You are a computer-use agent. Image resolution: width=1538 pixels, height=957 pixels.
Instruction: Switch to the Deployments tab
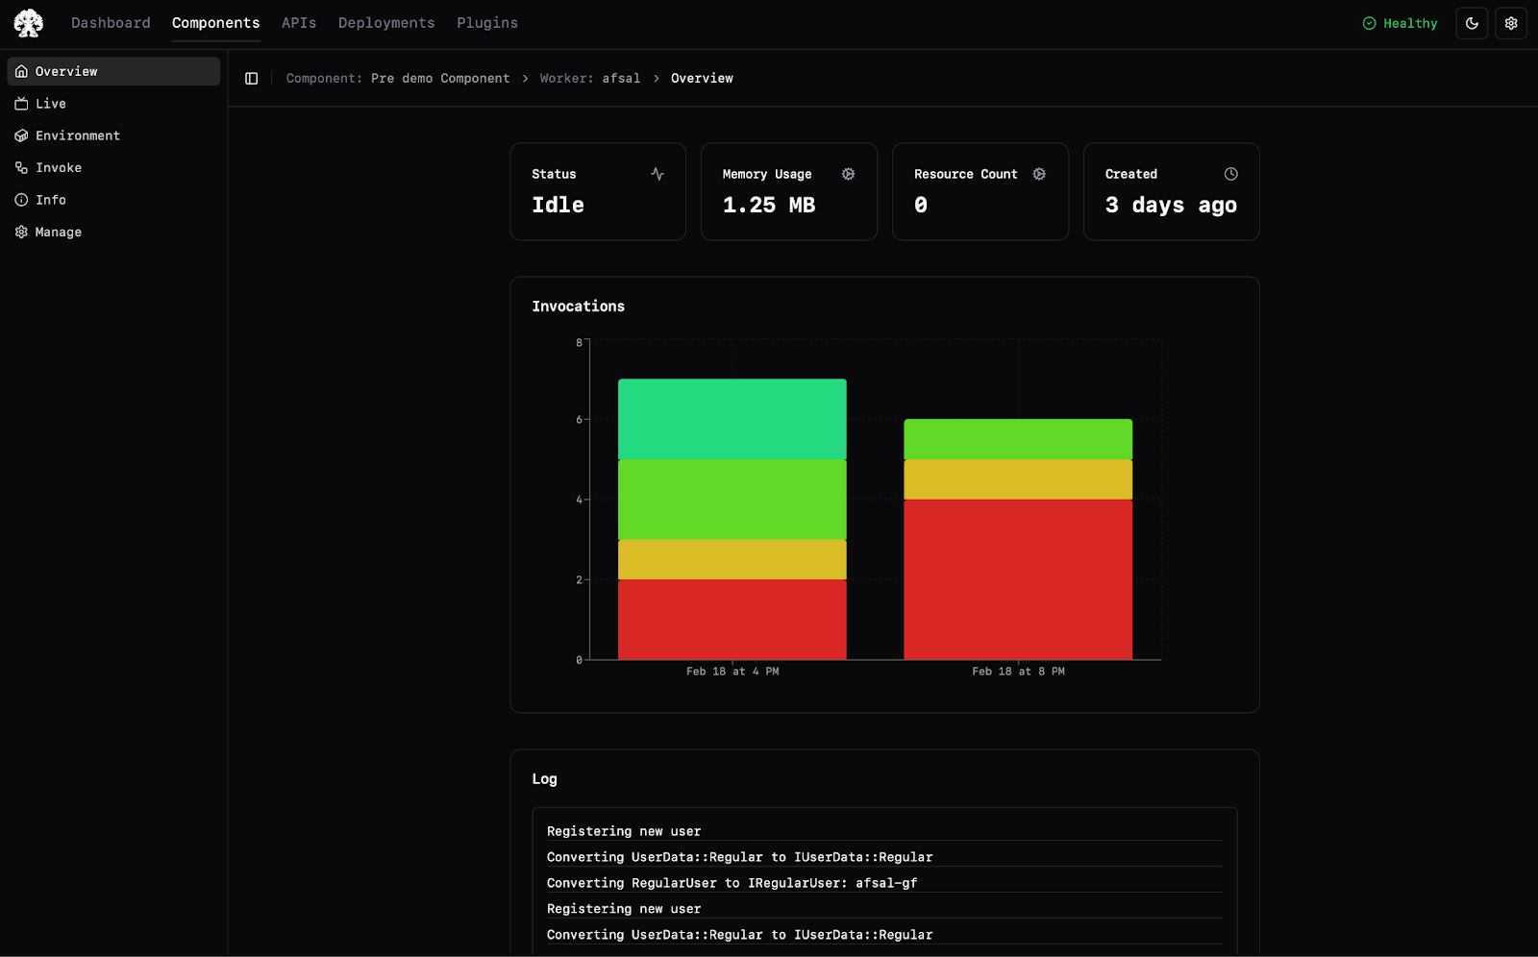(386, 23)
